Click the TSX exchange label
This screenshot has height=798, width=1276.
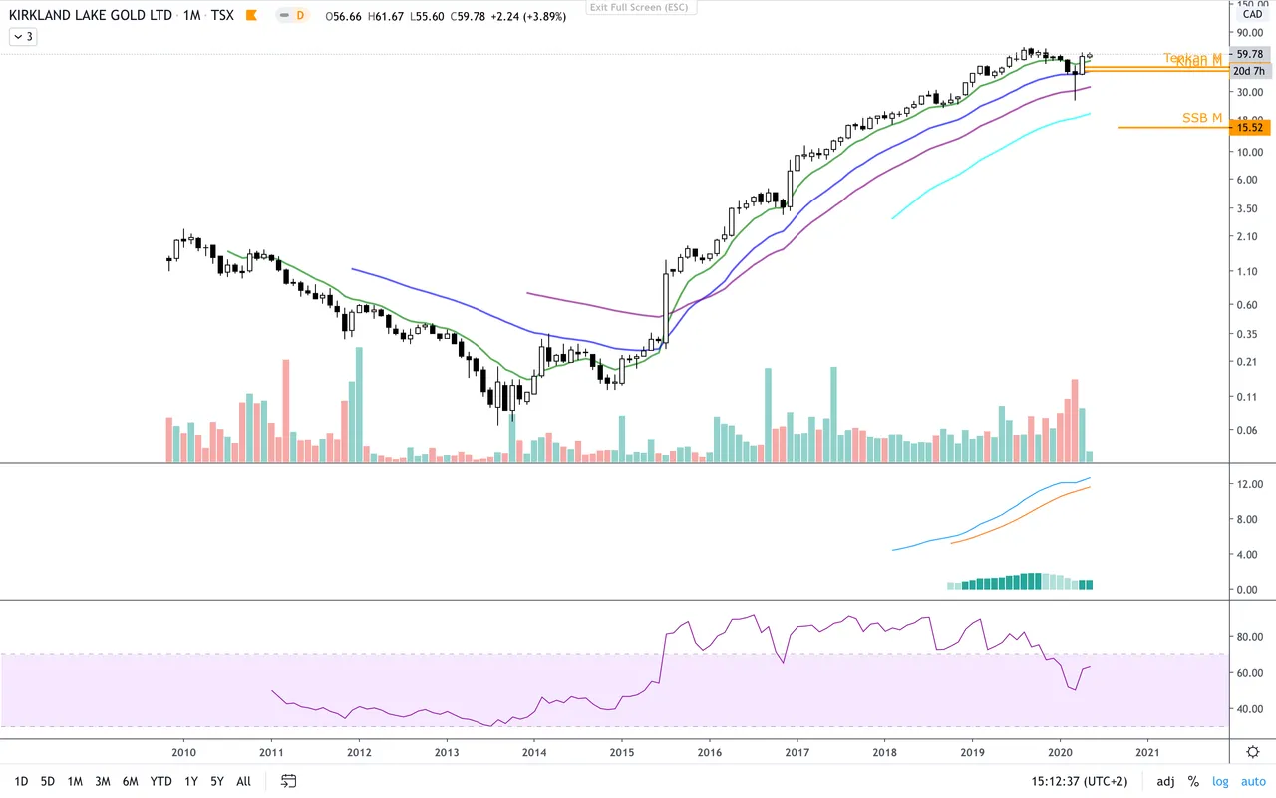pos(224,16)
